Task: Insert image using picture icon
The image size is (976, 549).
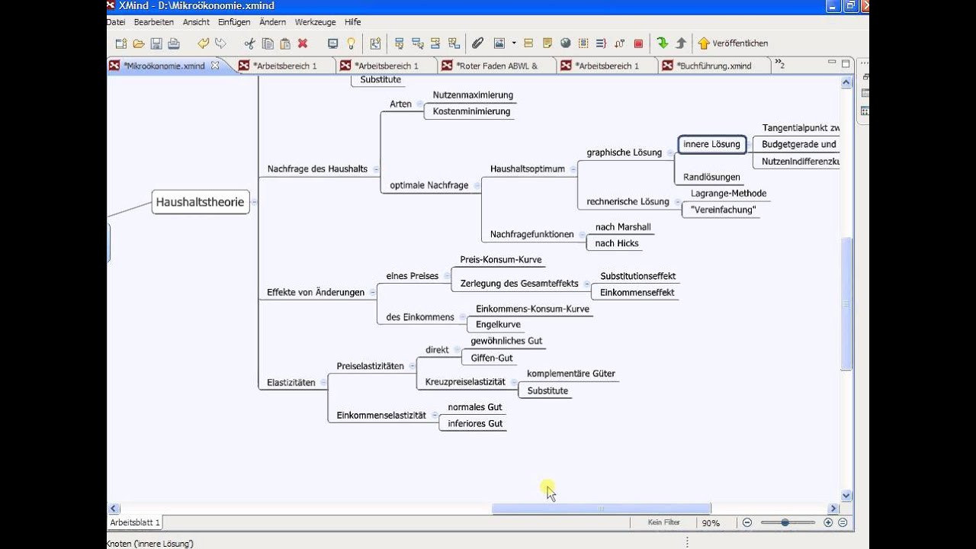Action: 499,43
